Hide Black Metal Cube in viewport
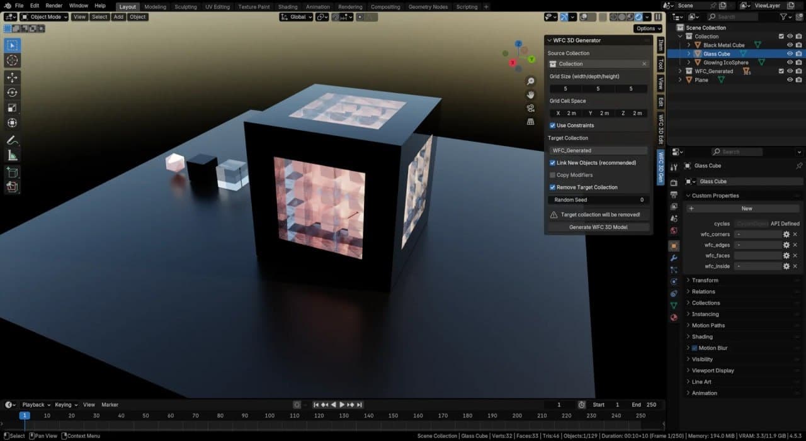 pyautogui.click(x=790, y=45)
